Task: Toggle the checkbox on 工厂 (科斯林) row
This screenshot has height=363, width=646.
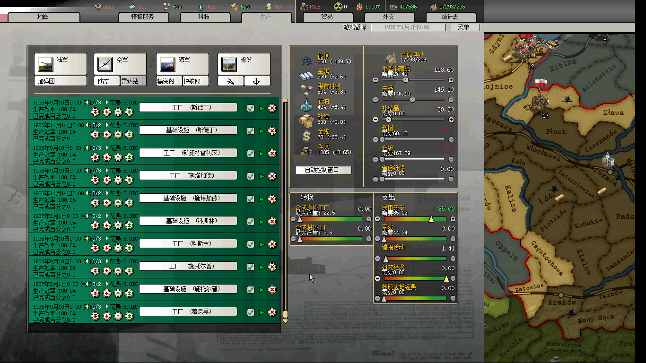Action: (251, 244)
